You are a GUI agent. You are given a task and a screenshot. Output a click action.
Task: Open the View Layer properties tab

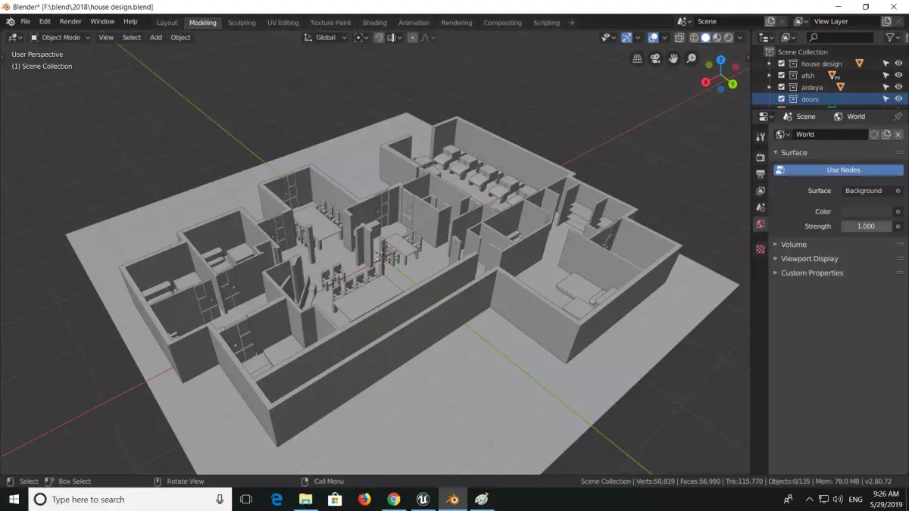[761, 191]
